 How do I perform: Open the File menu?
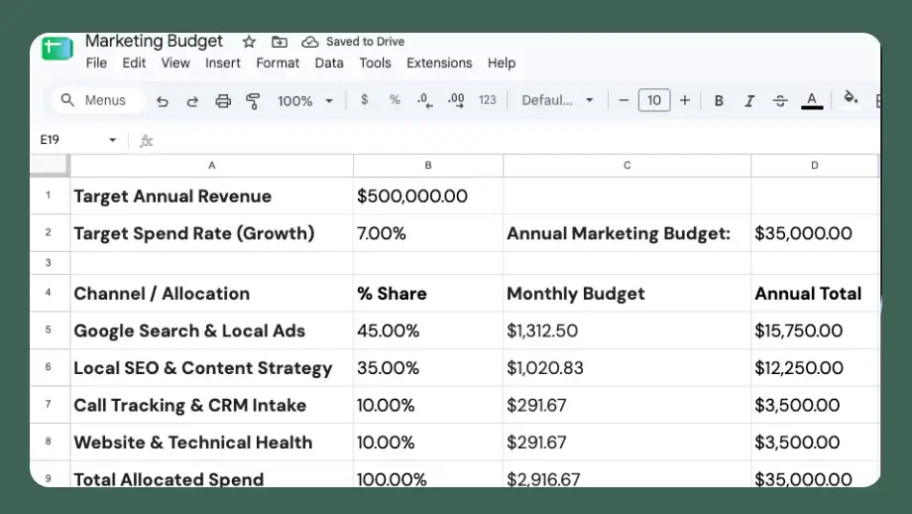coord(96,63)
